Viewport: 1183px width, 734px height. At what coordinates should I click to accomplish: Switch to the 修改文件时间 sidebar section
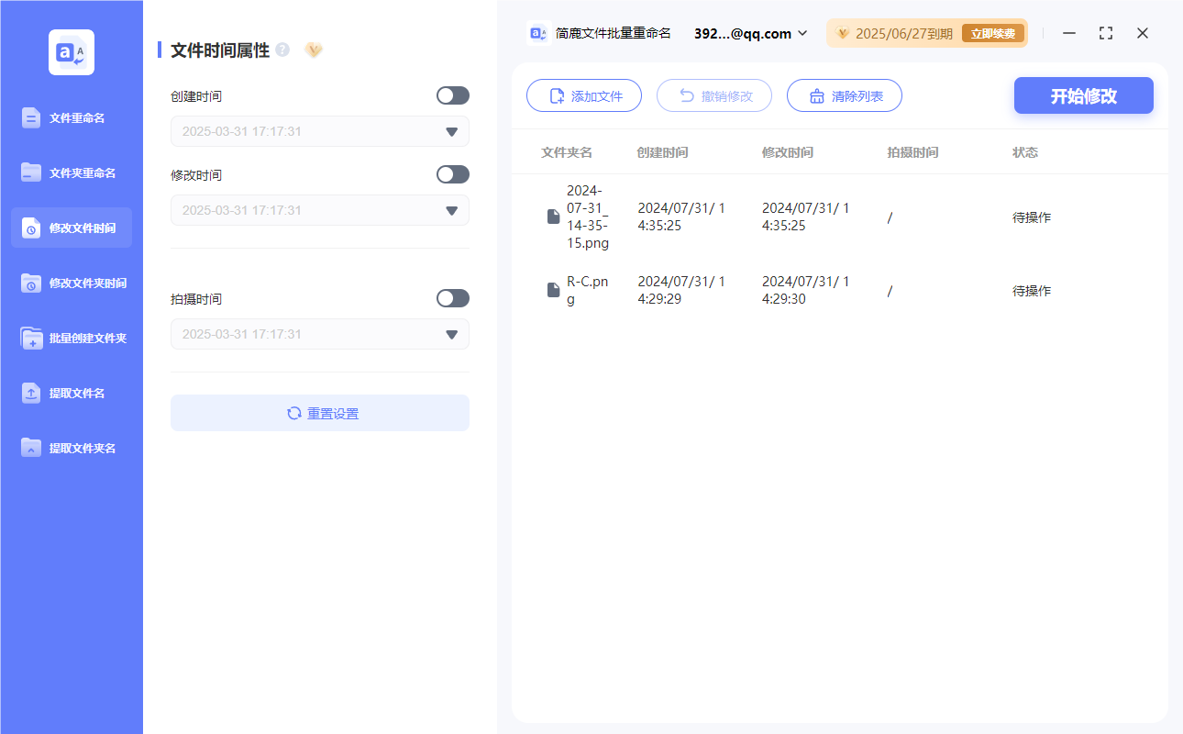pos(71,228)
